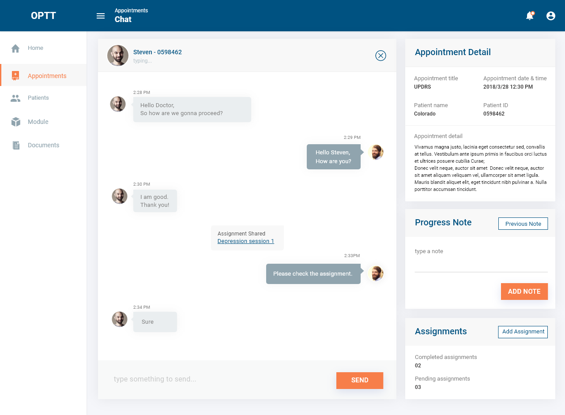Click the OPTT logo

tap(43, 16)
